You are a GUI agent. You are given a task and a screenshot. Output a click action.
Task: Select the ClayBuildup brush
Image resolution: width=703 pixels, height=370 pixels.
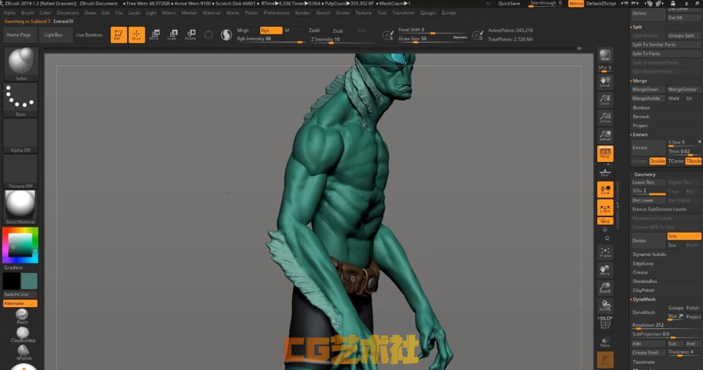click(23, 334)
